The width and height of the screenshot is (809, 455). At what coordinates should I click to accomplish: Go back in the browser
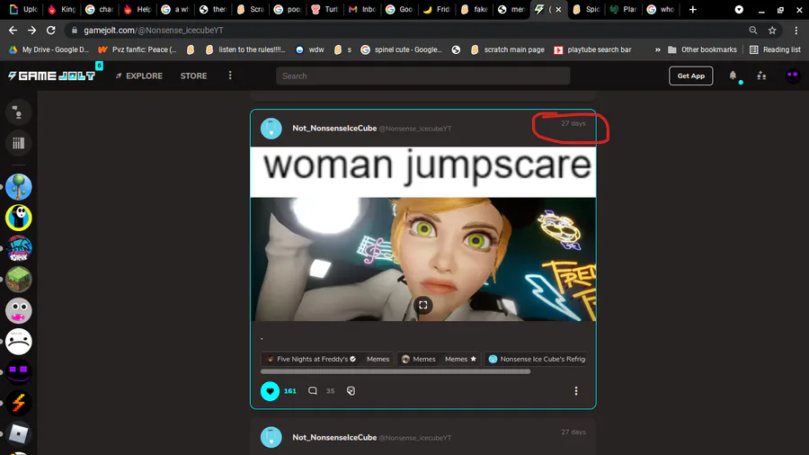coord(13,31)
